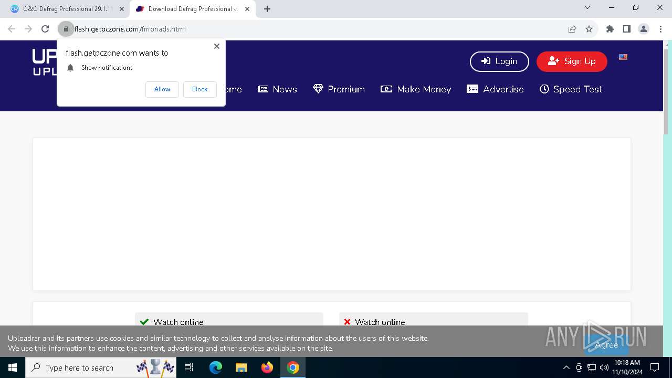Image resolution: width=672 pixels, height=378 pixels.
Task: Open the notification center icon
Action: [x=655, y=367]
